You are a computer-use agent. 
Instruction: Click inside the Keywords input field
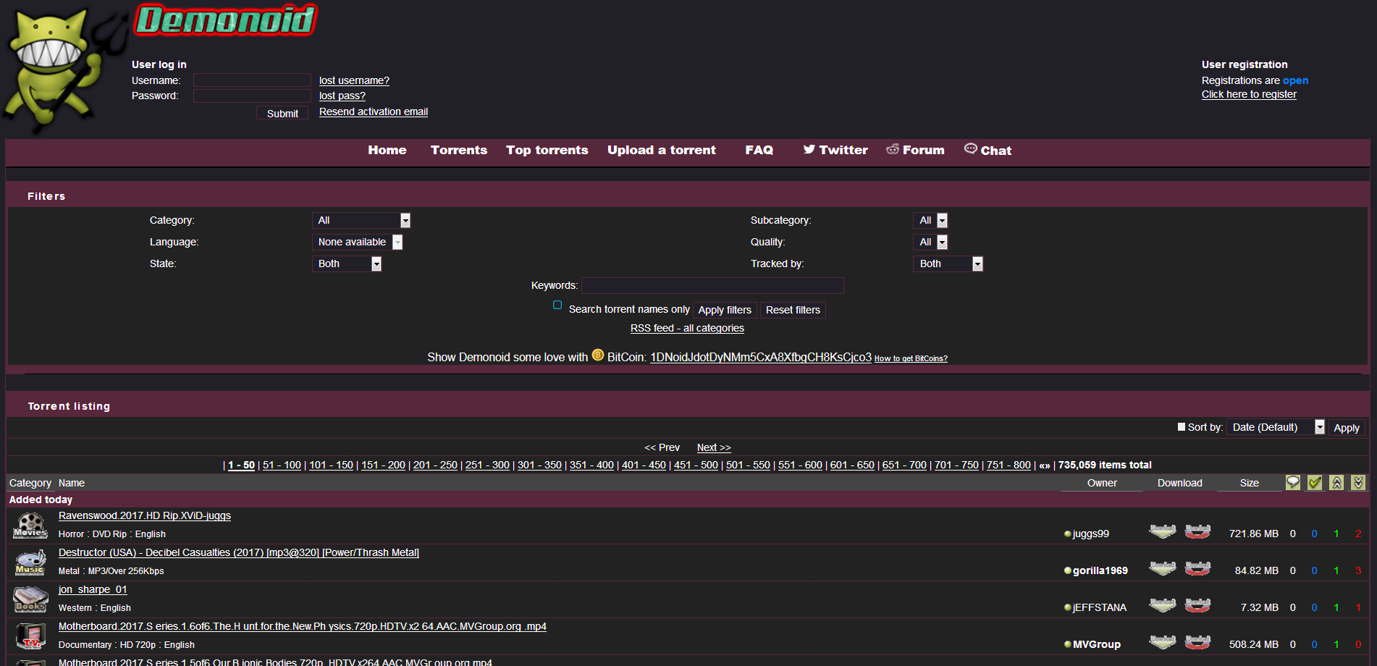[x=712, y=285]
